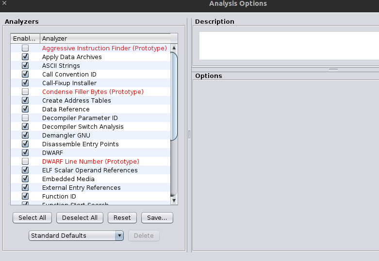Close the Analysis Options dialog

tap(4, 3)
